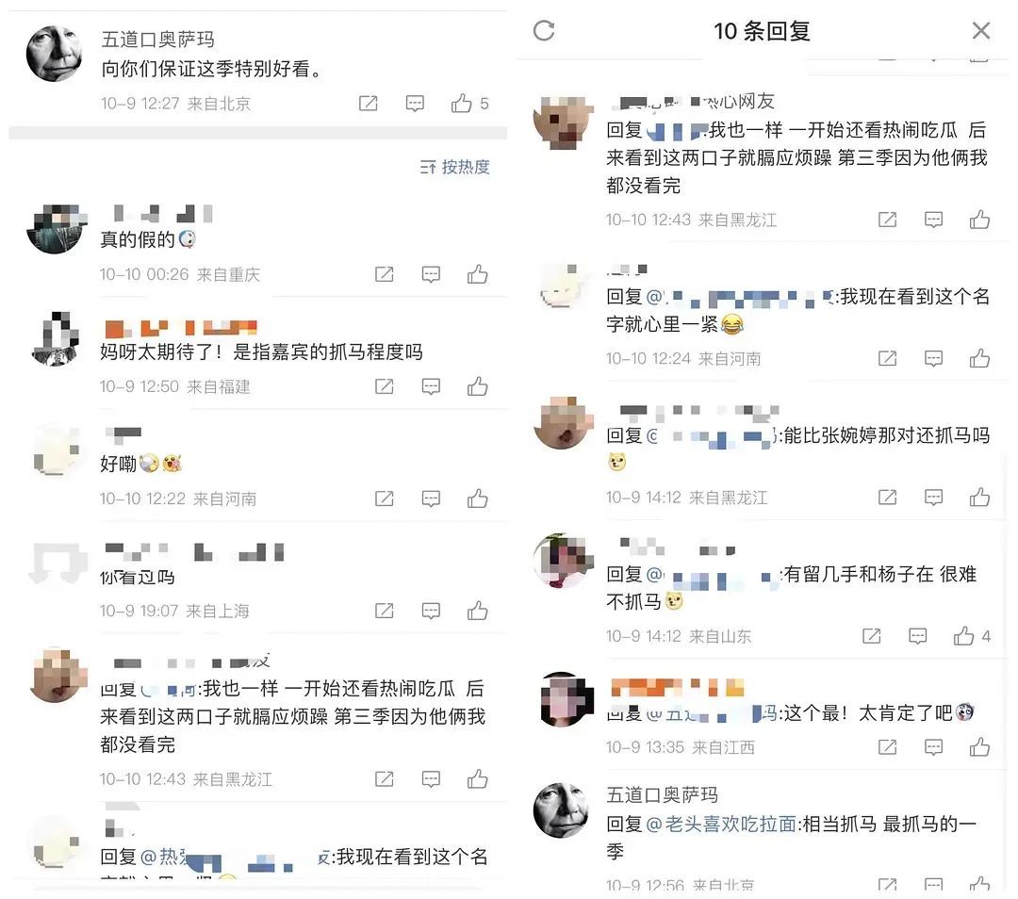
Task: Open @老头喜欢吃拉面 user mention link
Action: pyautogui.click(x=721, y=825)
